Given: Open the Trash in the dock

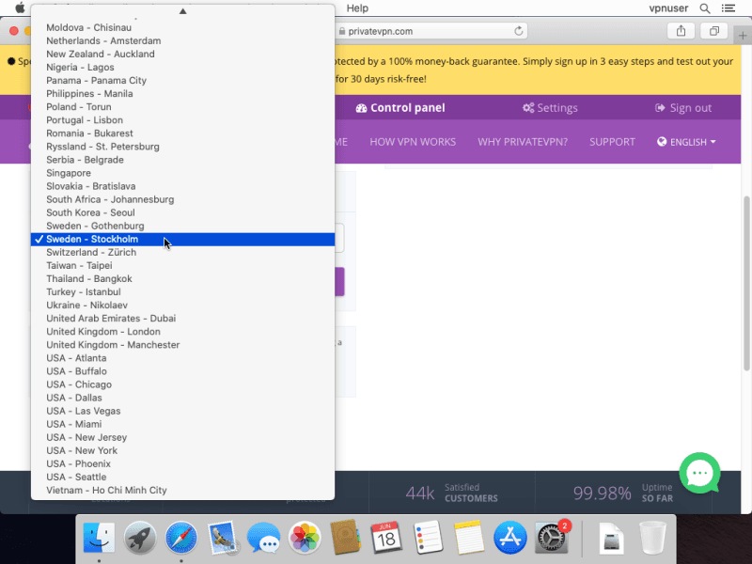Looking at the screenshot, I should [x=652, y=539].
